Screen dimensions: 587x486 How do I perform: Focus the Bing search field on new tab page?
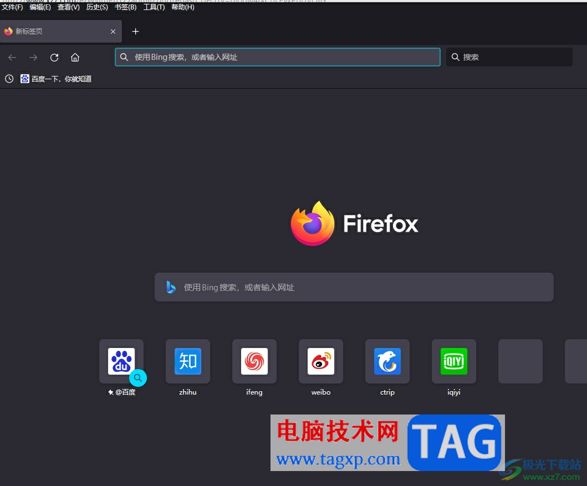[354, 287]
